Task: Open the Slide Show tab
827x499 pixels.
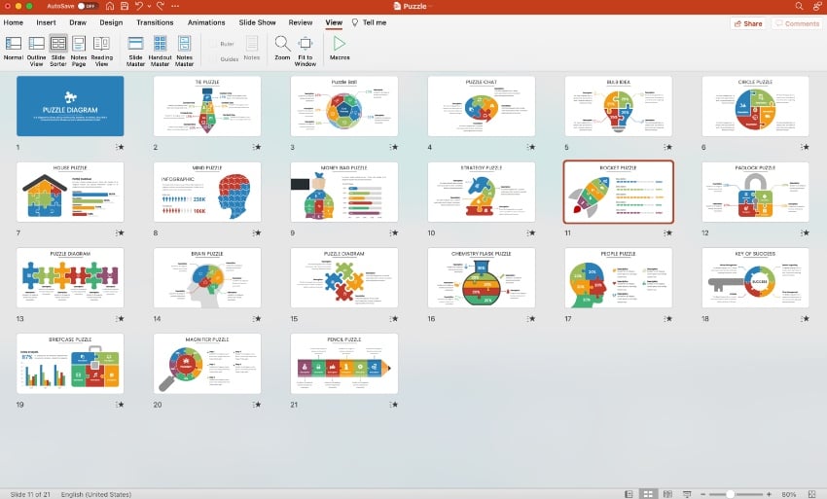Action: coord(257,22)
